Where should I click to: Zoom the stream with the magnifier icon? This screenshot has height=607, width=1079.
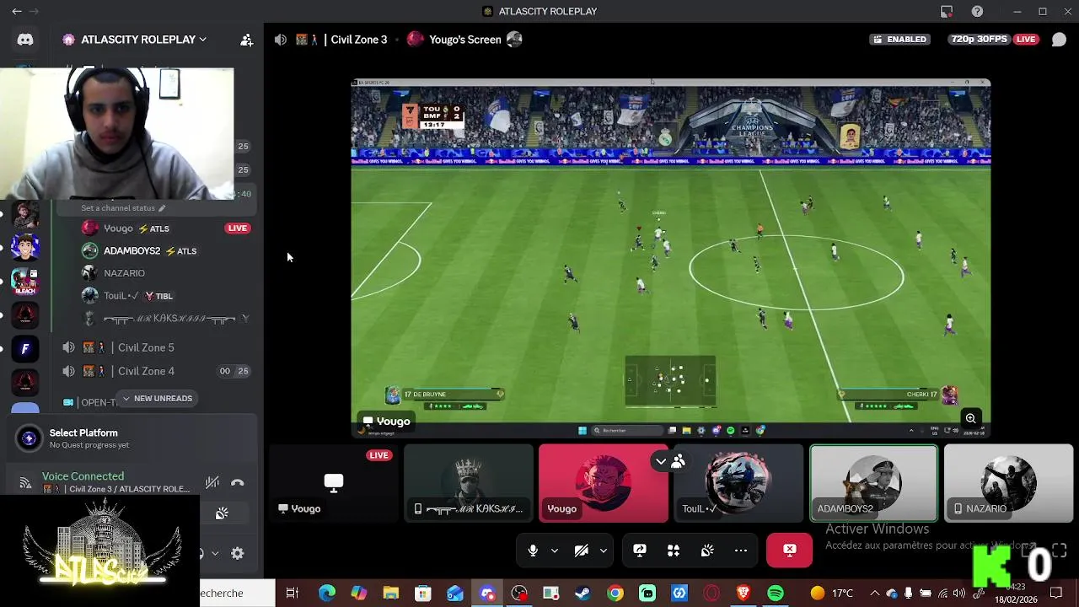(970, 419)
